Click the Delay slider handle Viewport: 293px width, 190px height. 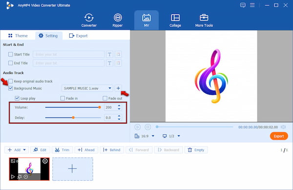[x=73, y=118]
